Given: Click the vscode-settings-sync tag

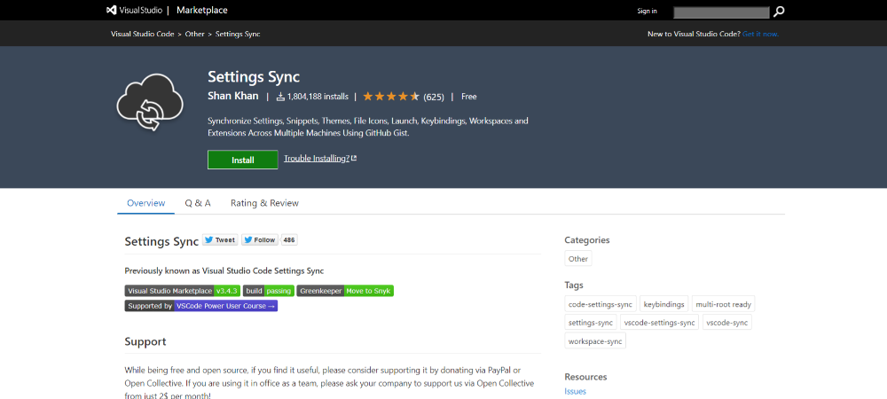Looking at the screenshot, I should coord(660,323).
